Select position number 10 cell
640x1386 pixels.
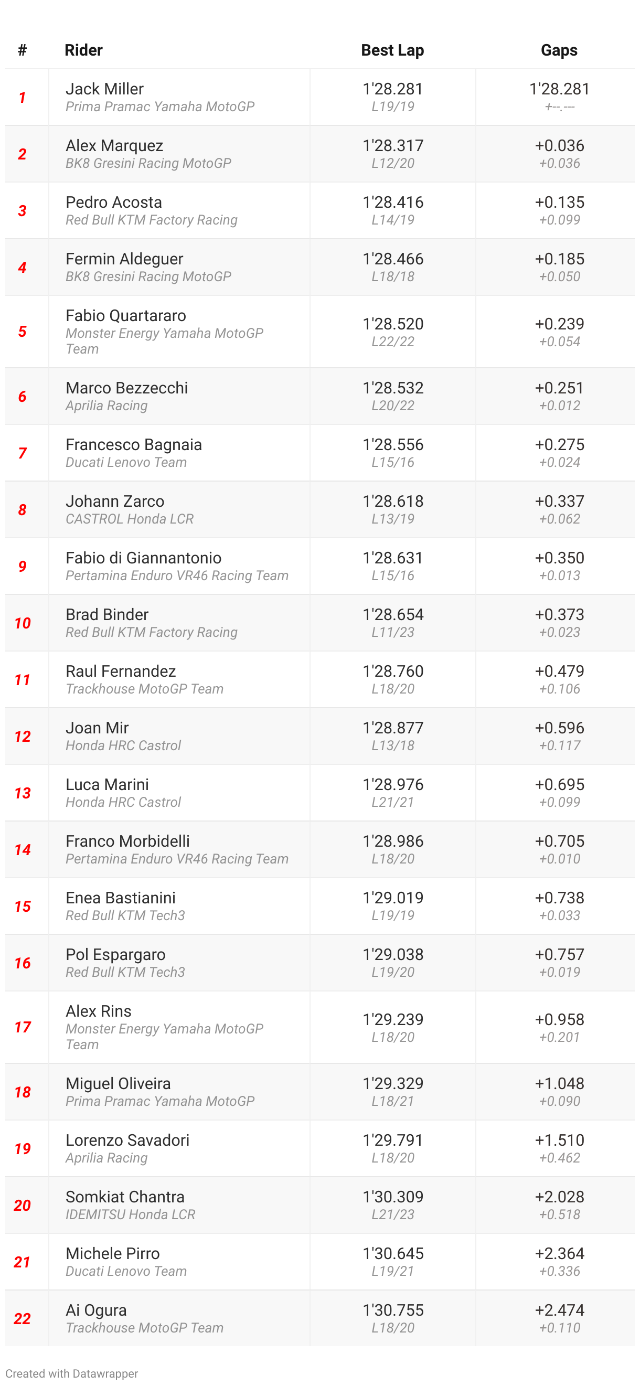click(23, 623)
